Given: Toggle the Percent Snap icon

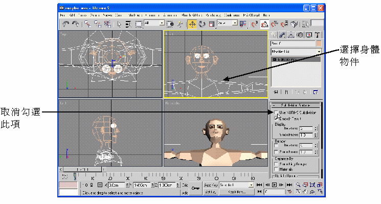Looking at the screenshot, I should (275, 24).
